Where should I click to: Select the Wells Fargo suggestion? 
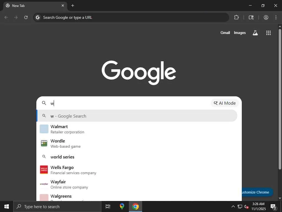pos(137,170)
